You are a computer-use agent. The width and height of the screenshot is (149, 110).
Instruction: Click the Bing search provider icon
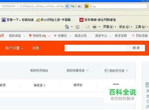87,6
